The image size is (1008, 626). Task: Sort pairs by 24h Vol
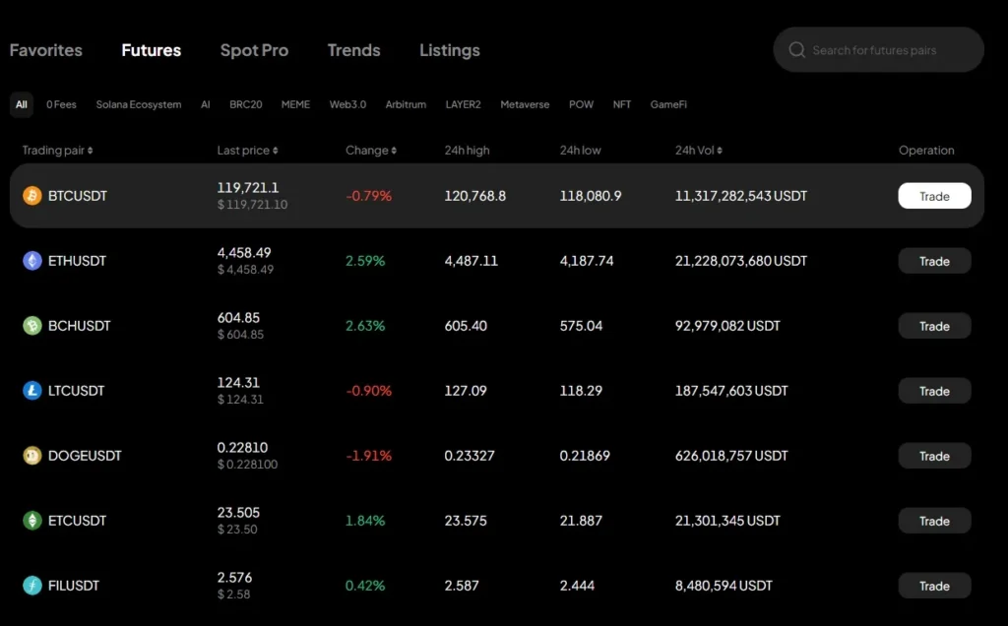[x=700, y=151]
